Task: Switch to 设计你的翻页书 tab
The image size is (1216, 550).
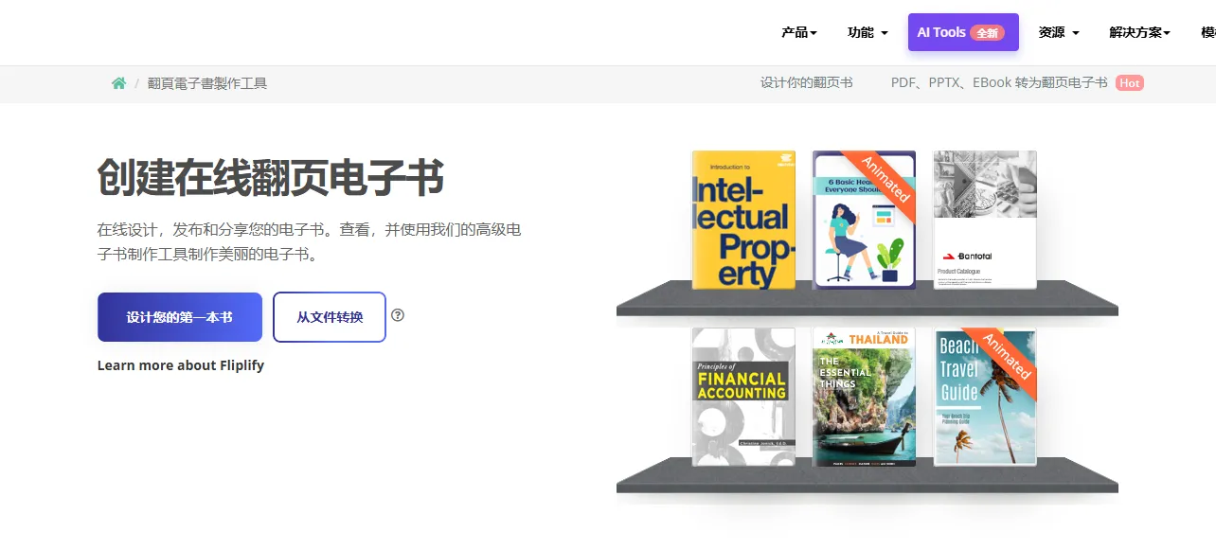Action: 807,83
